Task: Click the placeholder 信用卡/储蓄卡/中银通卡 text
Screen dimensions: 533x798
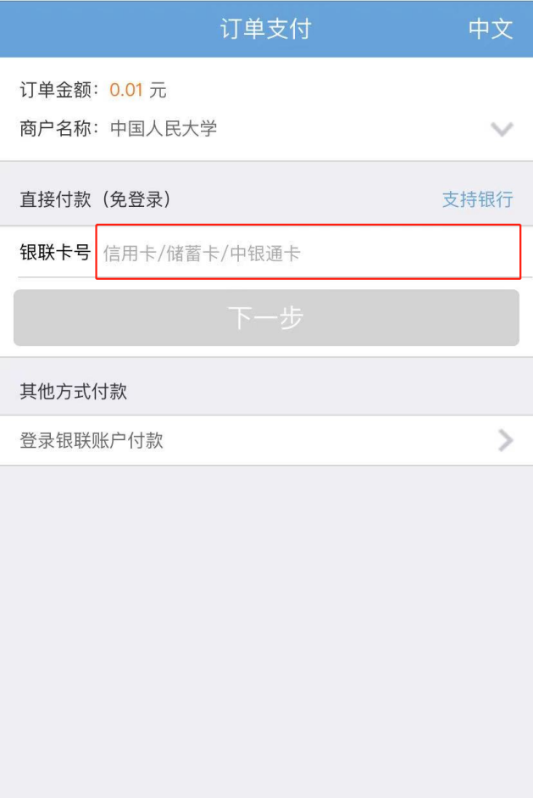Action: [202, 253]
